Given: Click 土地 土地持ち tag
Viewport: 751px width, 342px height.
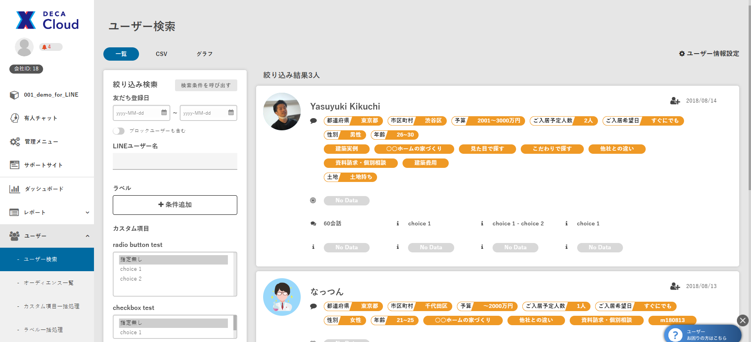Looking at the screenshot, I should coord(350,177).
